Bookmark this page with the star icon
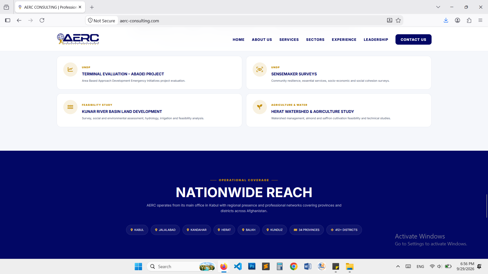Viewport: 488px width, 274px height. pyautogui.click(x=398, y=20)
